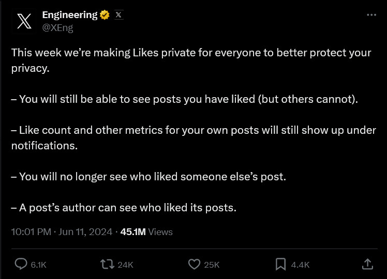Viewport: 387px width, 279px height.
Task: Bookmark the post via the bookmark icon
Action: click(x=280, y=264)
